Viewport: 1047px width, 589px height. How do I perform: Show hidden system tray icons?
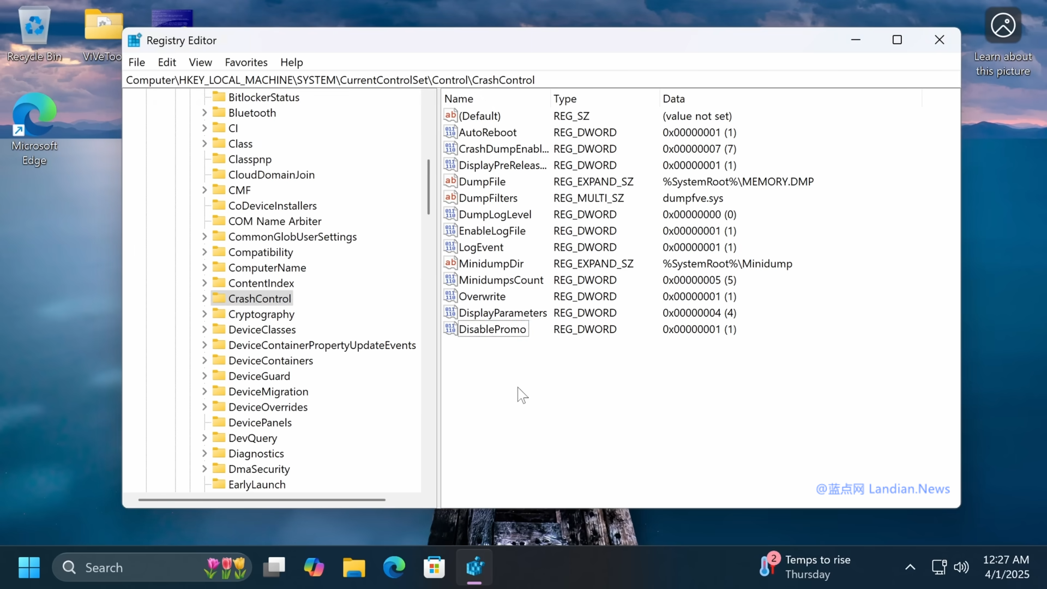(910, 567)
